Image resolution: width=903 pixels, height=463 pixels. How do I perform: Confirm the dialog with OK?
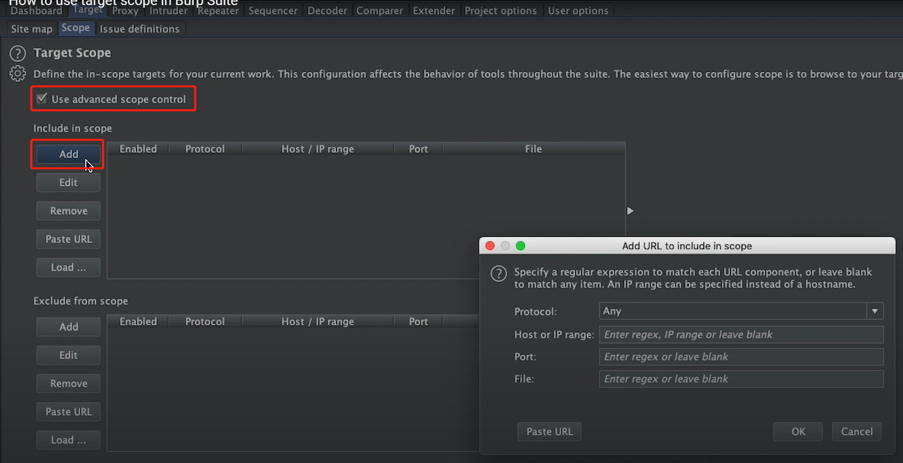(x=798, y=431)
